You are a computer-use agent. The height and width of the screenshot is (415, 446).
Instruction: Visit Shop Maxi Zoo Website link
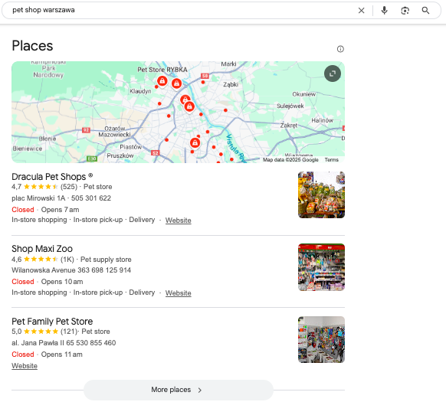tap(178, 293)
